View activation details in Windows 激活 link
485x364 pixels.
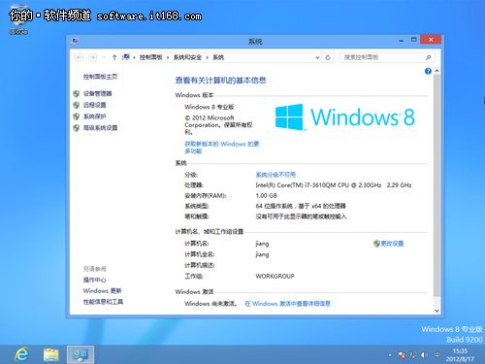click(x=287, y=304)
